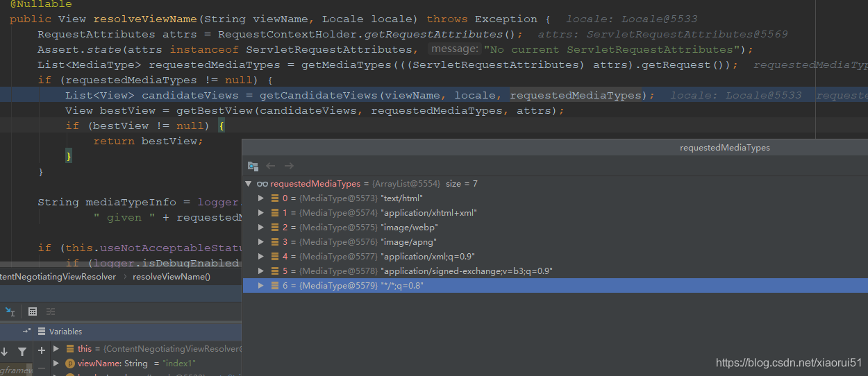Select the resolveViewName() breadcrumb
Screen dimensions: 868x376
172,277
